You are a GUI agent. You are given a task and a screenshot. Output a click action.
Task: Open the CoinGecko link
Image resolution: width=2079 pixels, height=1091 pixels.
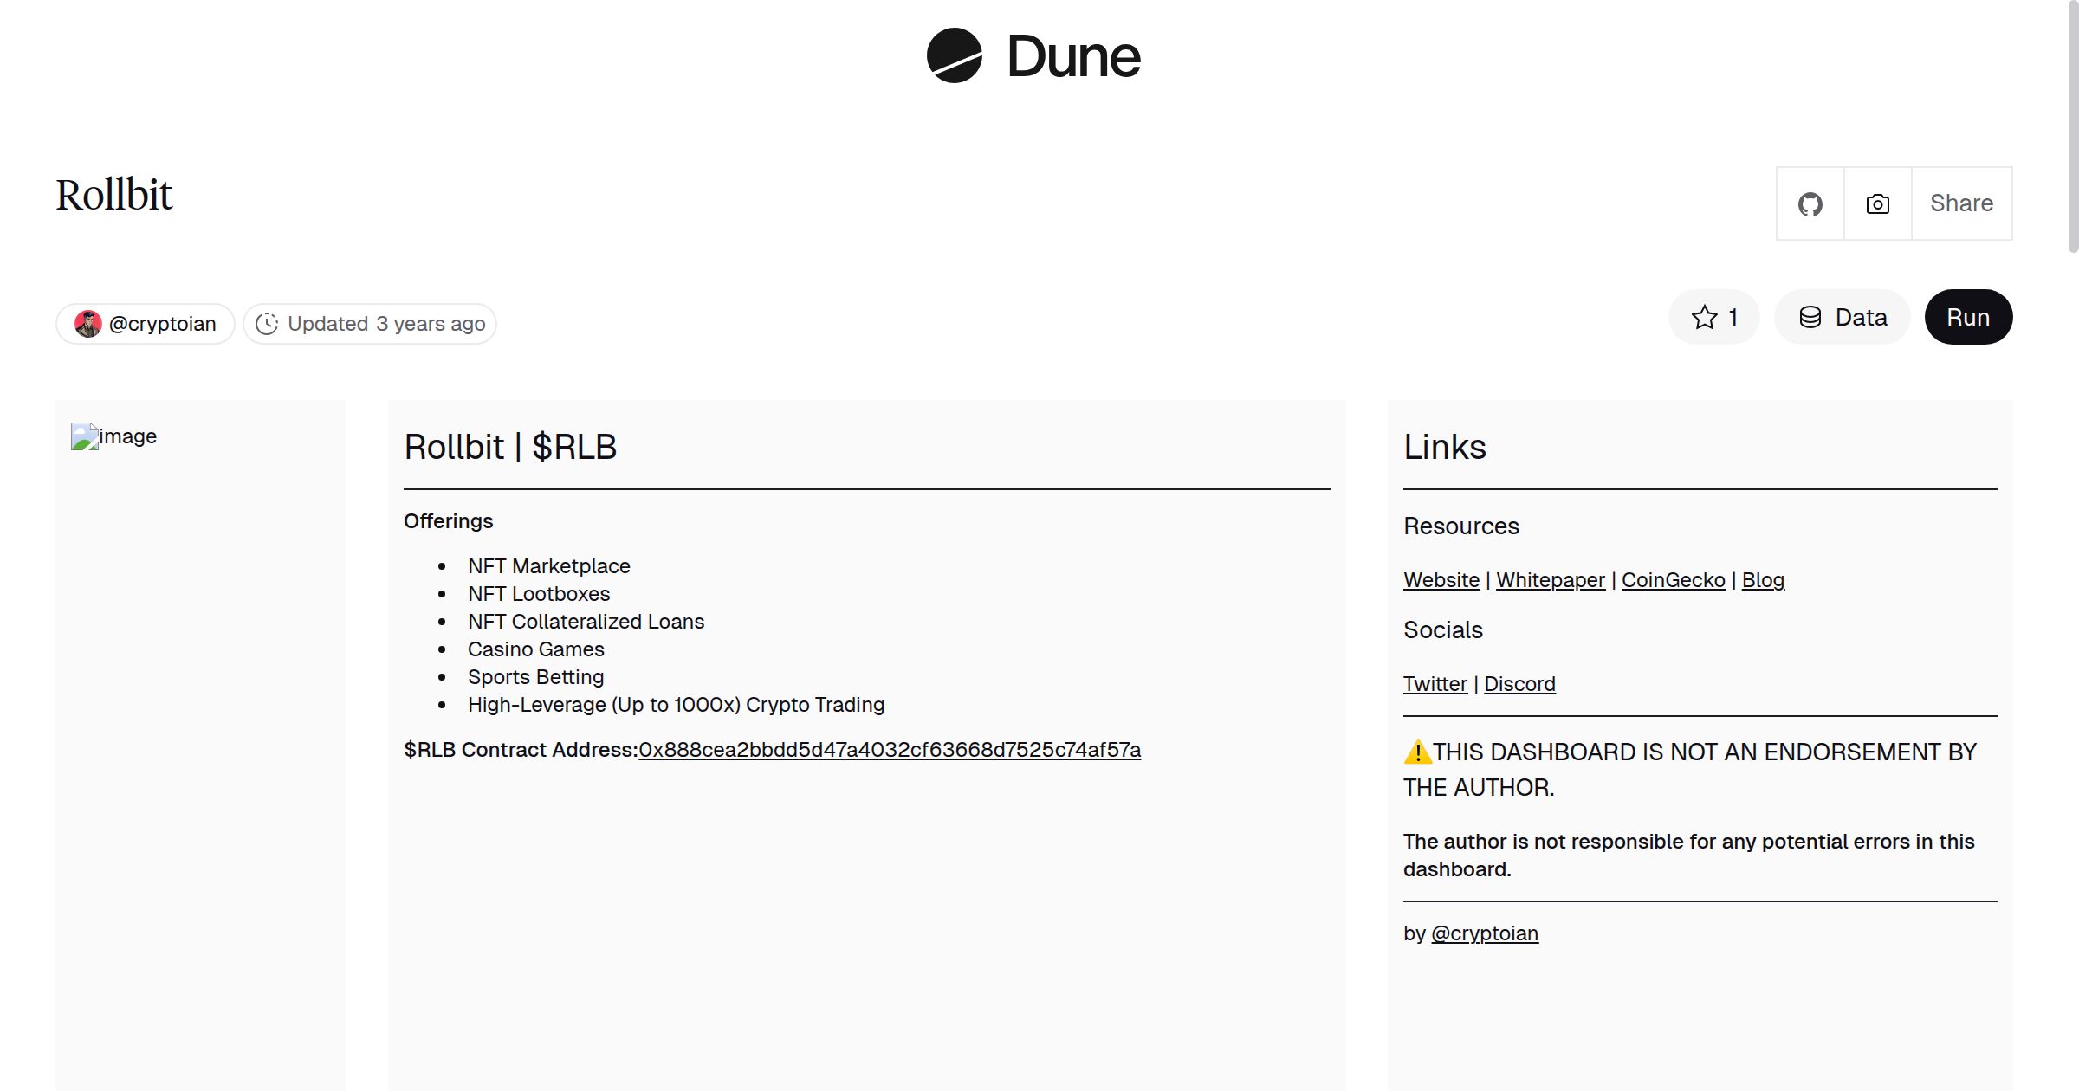click(x=1673, y=580)
